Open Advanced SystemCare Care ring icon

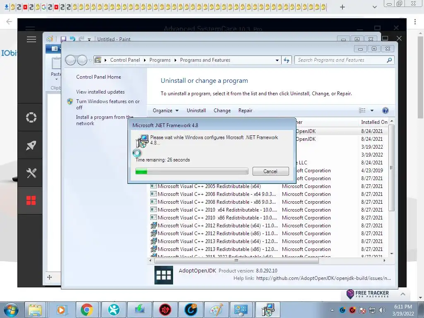(31, 117)
